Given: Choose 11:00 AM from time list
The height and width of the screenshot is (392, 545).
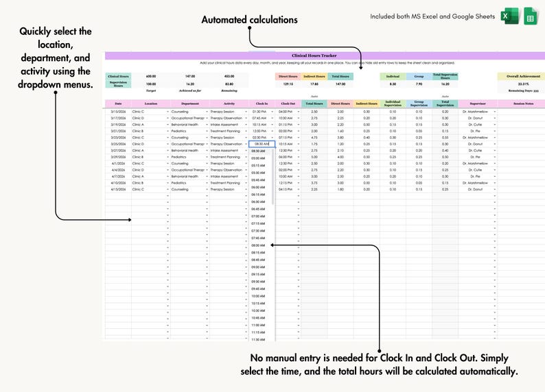Looking at the screenshot, I should 258,325.
